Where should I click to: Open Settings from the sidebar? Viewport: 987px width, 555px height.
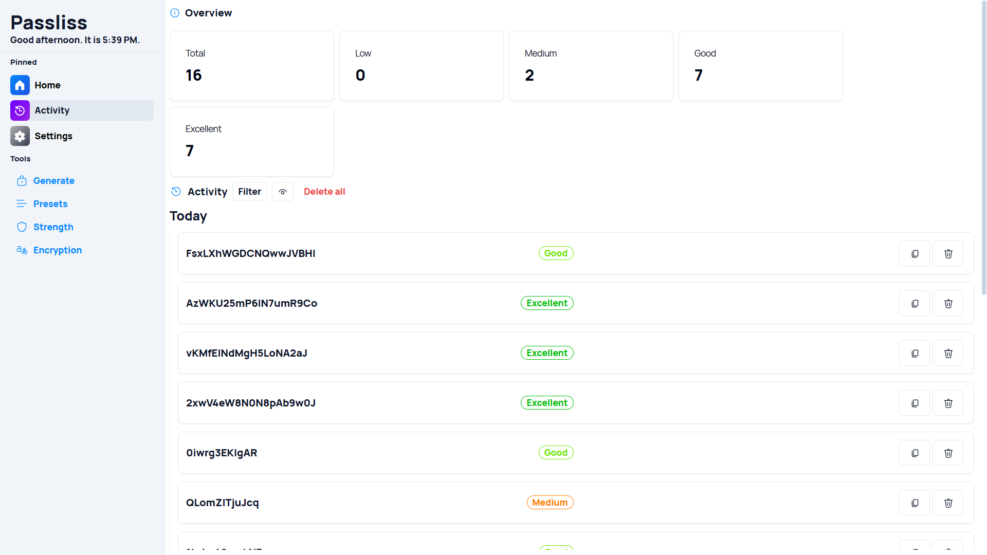[82, 136]
